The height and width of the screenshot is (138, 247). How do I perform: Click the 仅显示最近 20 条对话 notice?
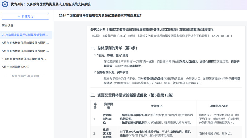(25, 76)
